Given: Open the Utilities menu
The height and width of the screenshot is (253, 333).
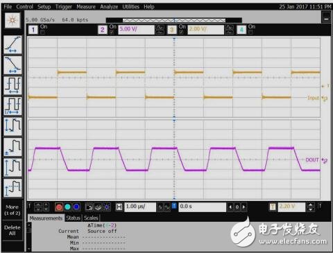Looking at the screenshot, I should [x=130, y=7].
